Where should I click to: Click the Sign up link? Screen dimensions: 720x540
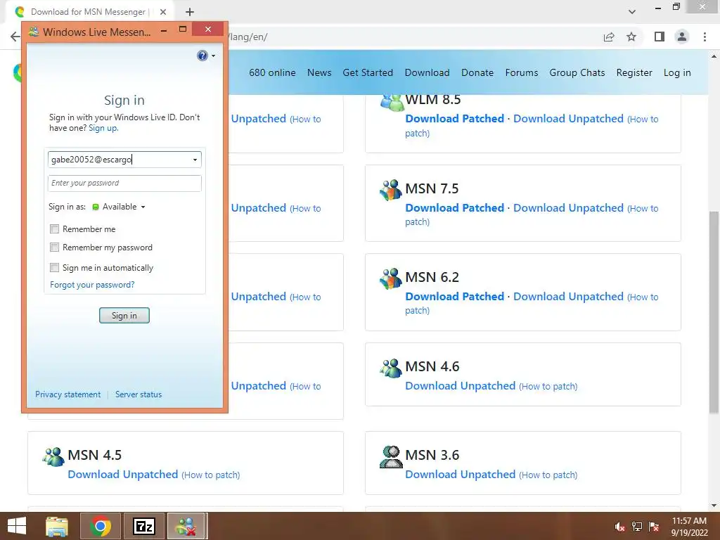pyautogui.click(x=103, y=128)
